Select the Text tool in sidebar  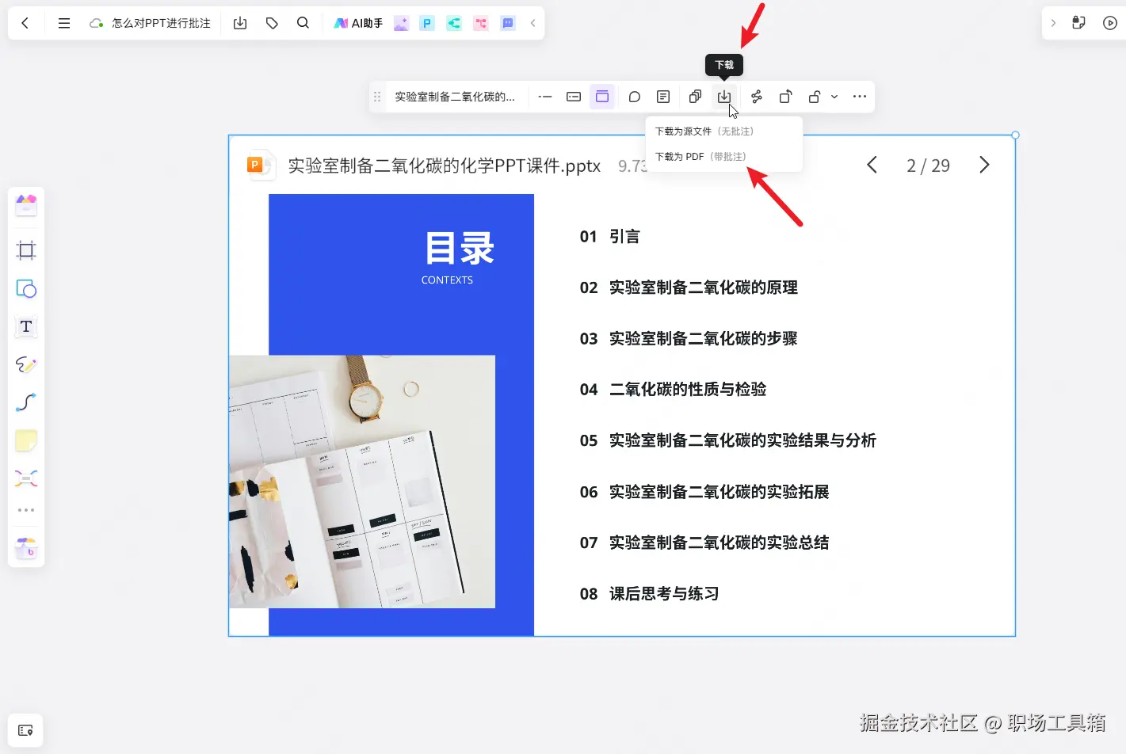tap(26, 326)
